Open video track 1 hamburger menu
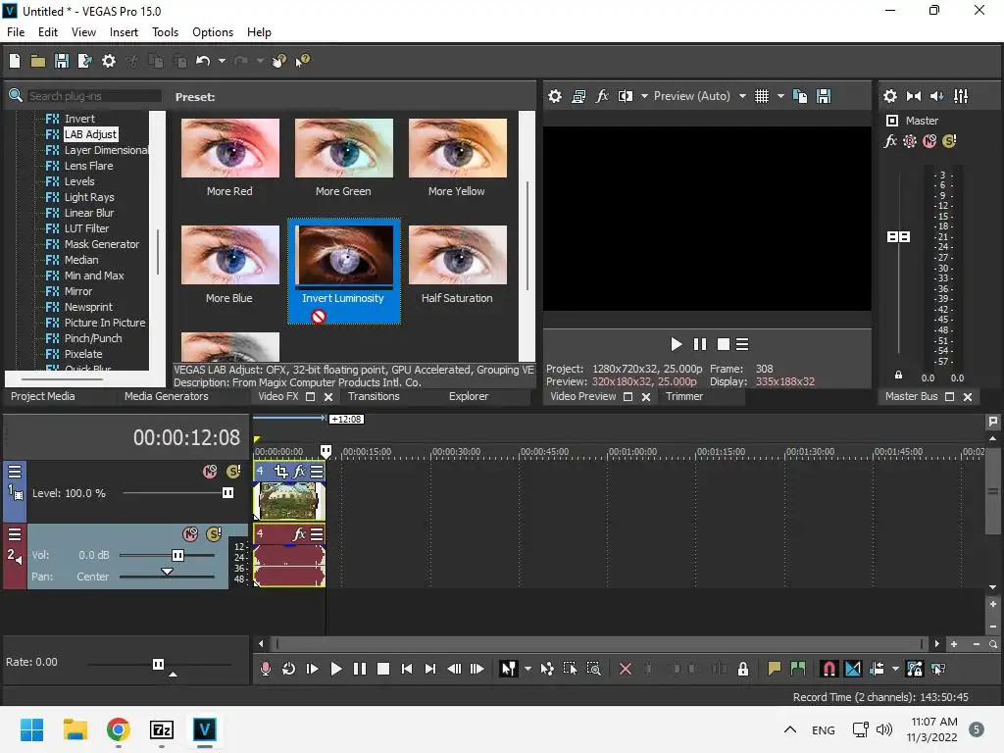This screenshot has width=1004, height=753. [x=14, y=472]
